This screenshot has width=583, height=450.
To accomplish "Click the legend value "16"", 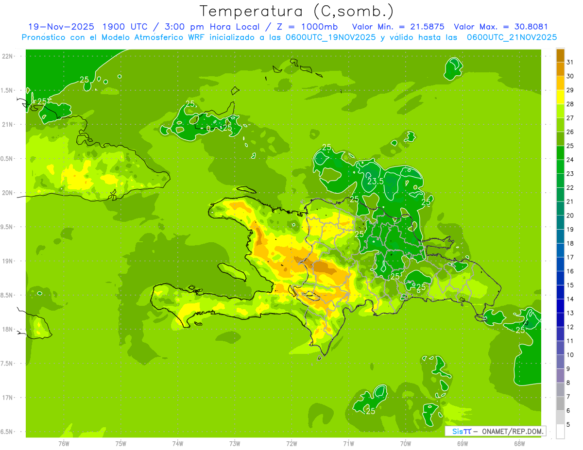I will tap(570, 271).
